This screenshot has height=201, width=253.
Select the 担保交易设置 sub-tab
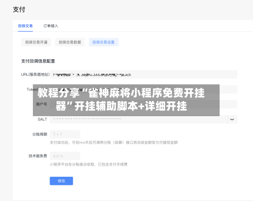104,42
